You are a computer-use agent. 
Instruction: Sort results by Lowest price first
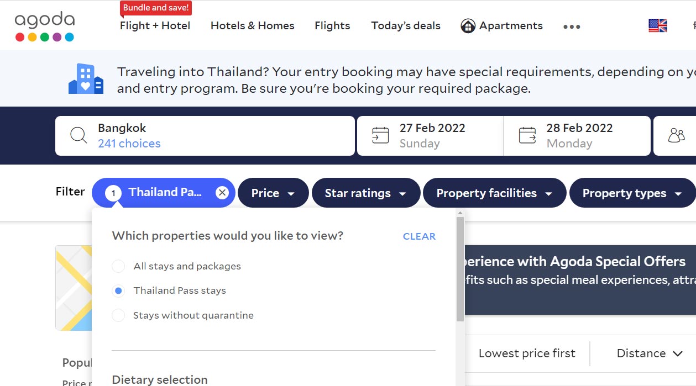(x=527, y=353)
